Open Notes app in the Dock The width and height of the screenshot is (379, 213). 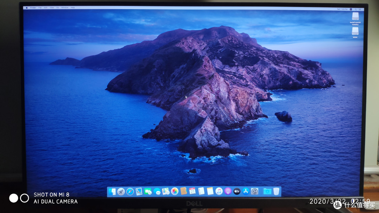(210, 191)
